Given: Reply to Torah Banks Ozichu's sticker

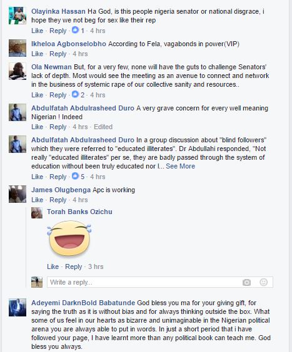Looking at the screenshot, I should 74,266.
